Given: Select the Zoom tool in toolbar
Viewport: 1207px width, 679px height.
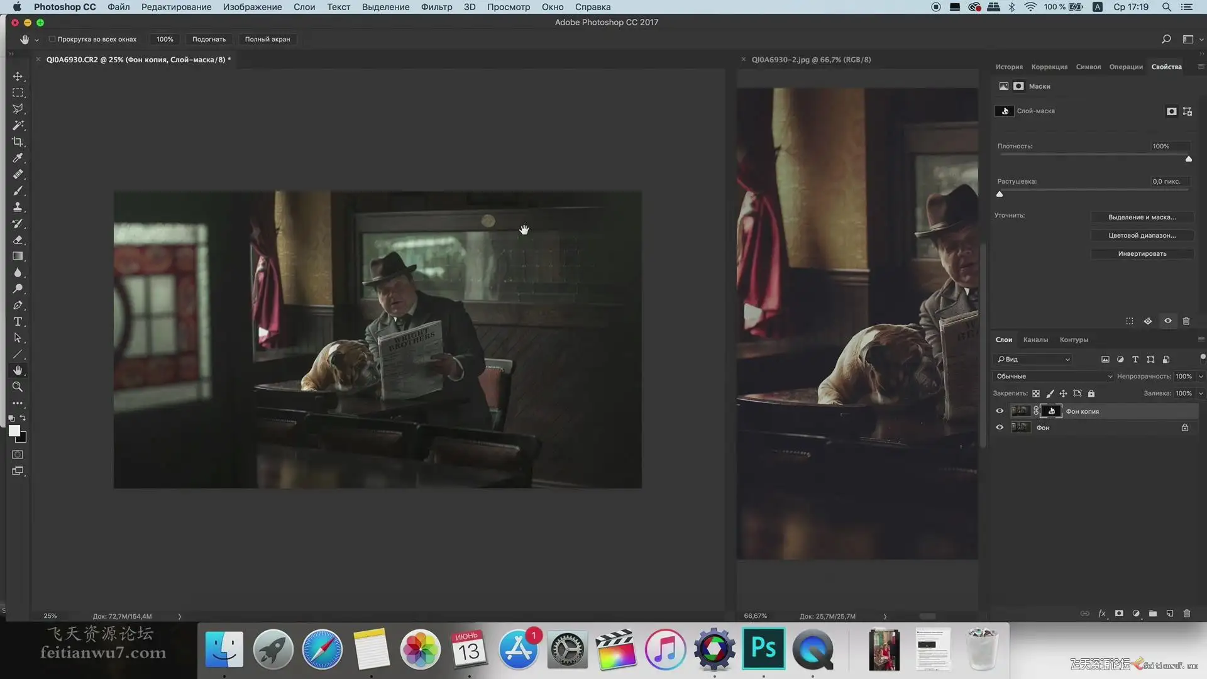Looking at the screenshot, I should (x=18, y=387).
